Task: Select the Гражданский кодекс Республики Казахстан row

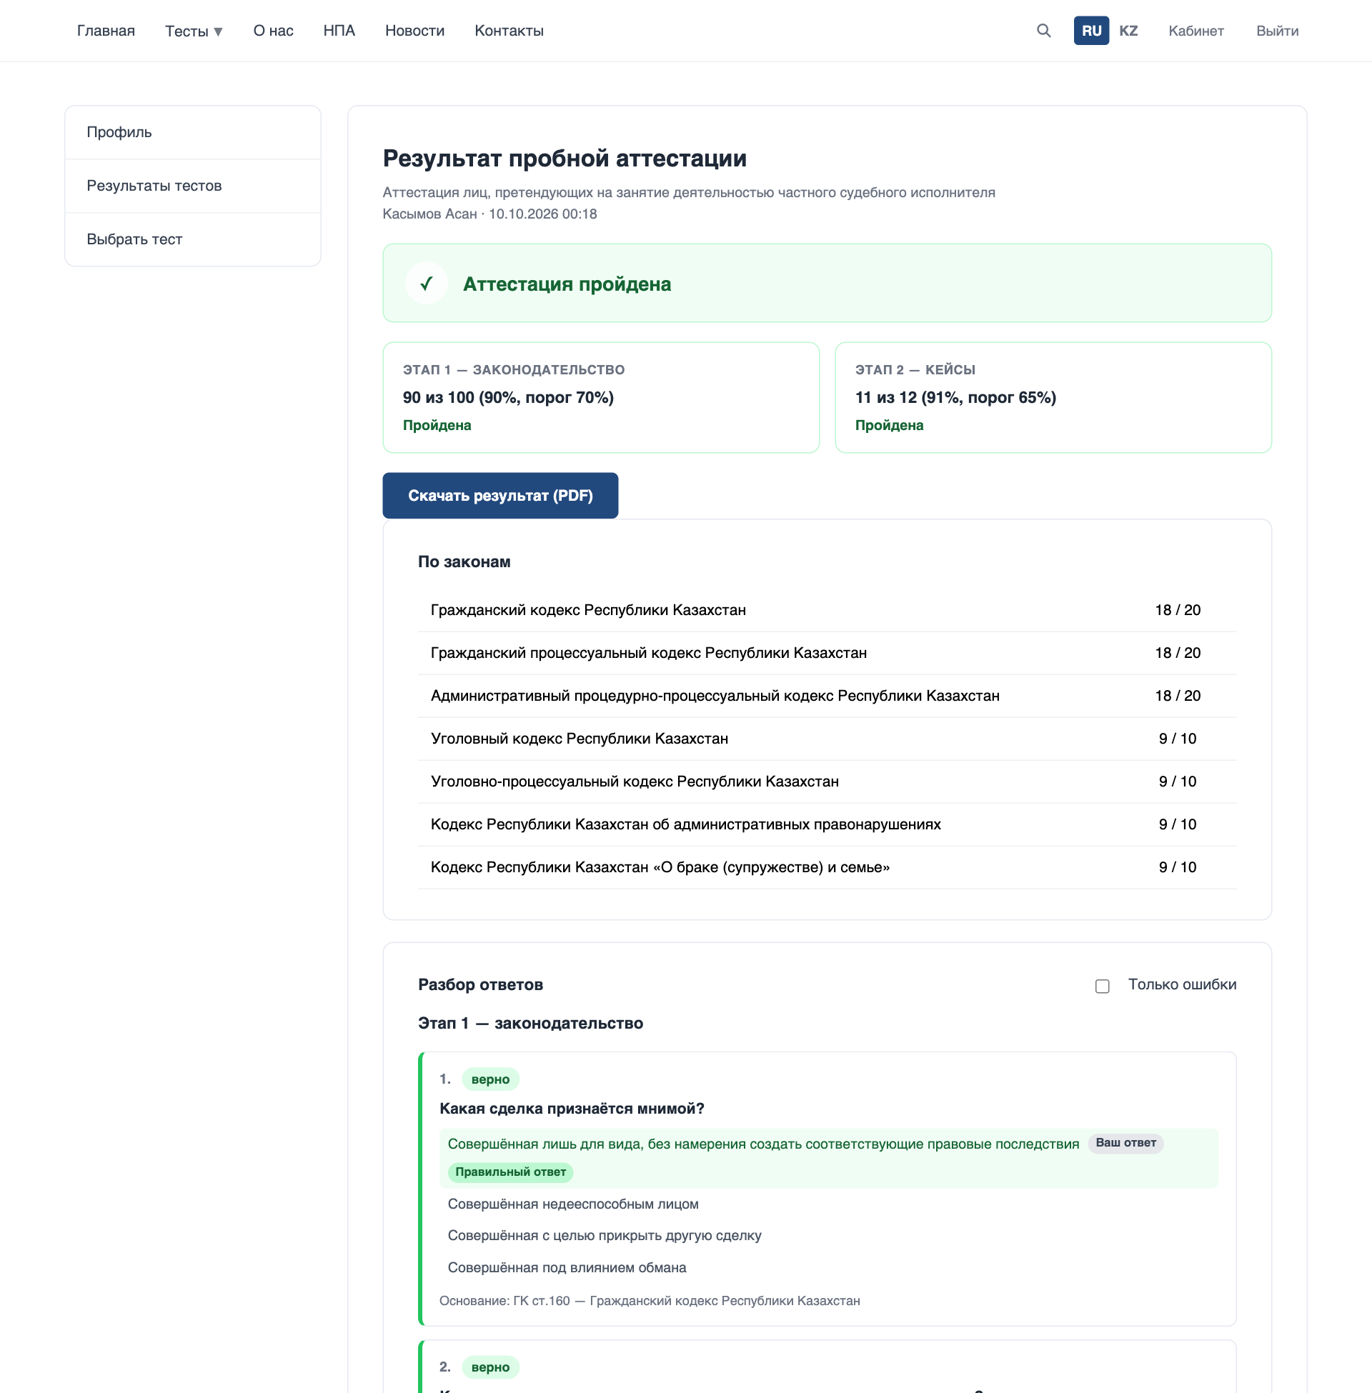Action: (827, 610)
